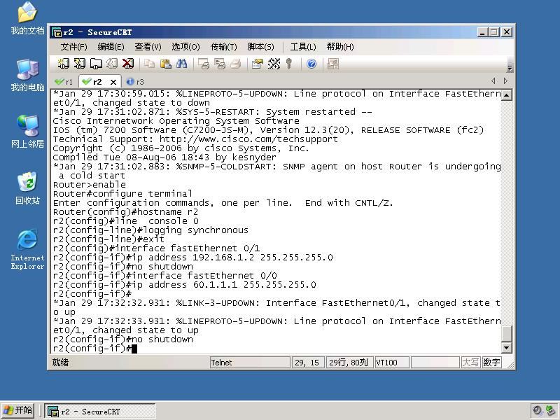Click the 我的文档 desktop icon

[27, 19]
